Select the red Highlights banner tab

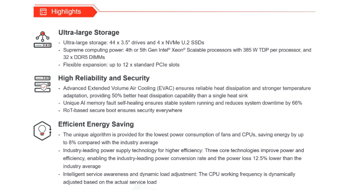pos(65,12)
